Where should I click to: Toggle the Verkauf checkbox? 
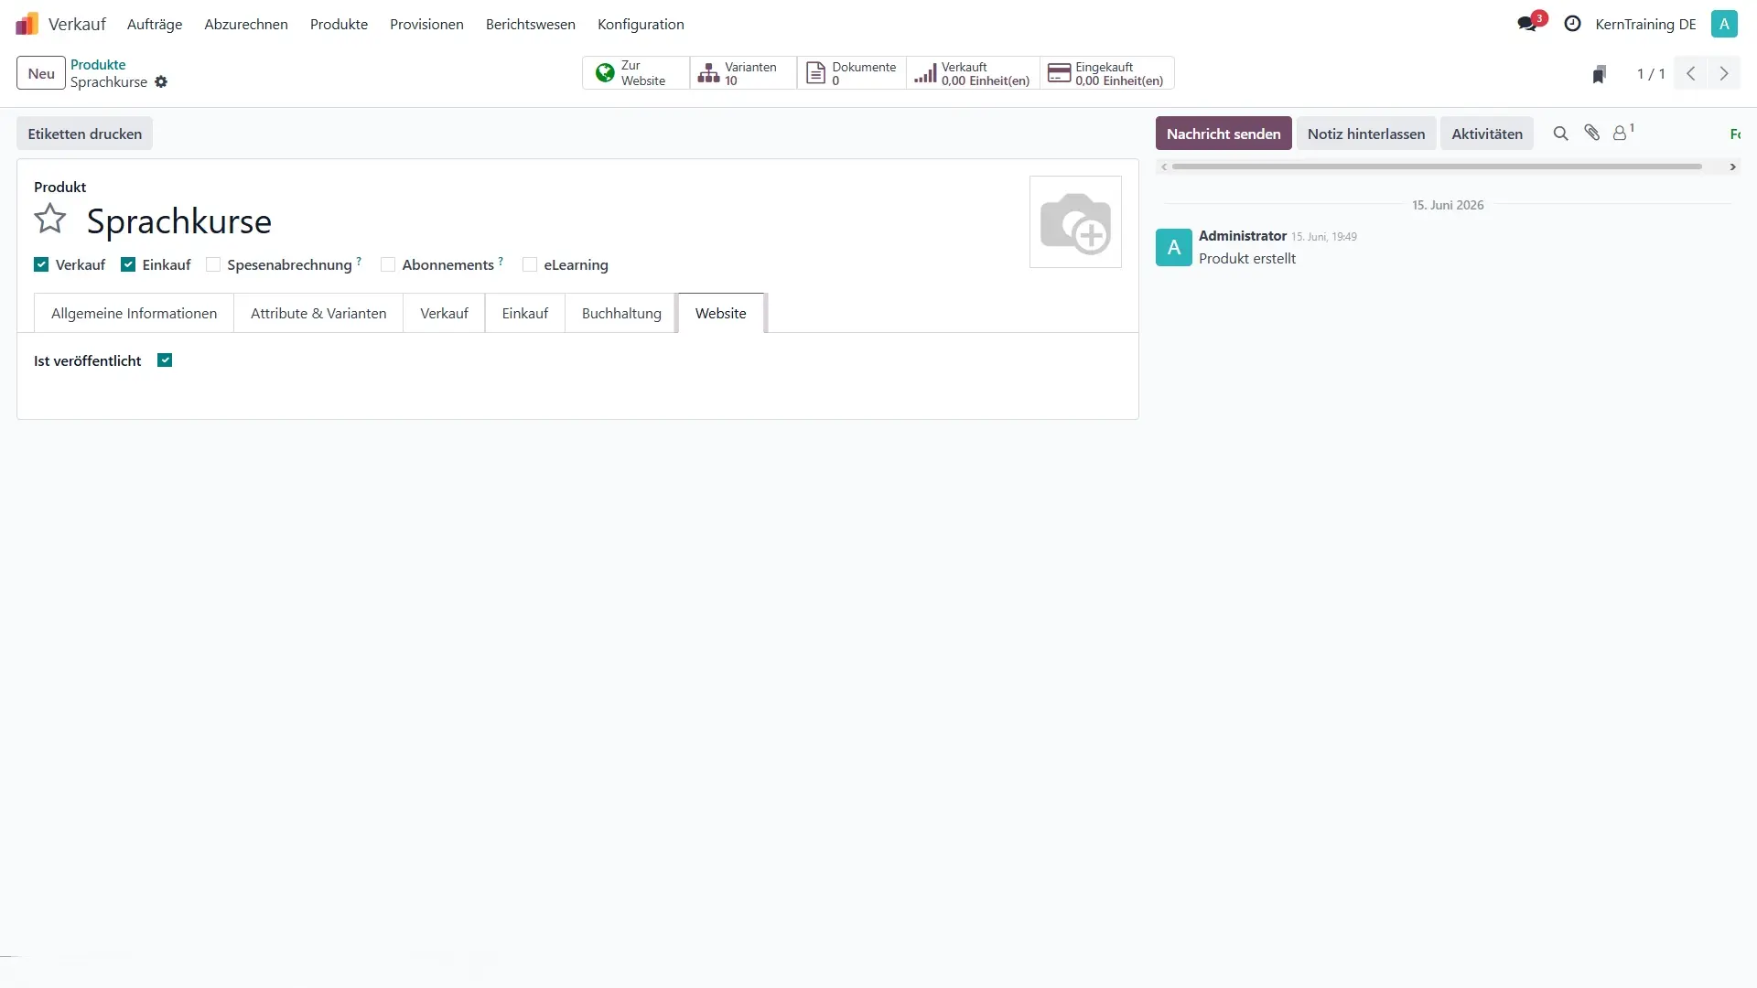tap(41, 265)
